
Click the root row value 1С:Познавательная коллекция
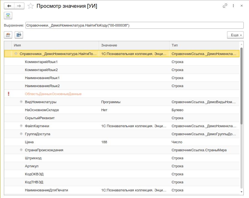click(134, 54)
